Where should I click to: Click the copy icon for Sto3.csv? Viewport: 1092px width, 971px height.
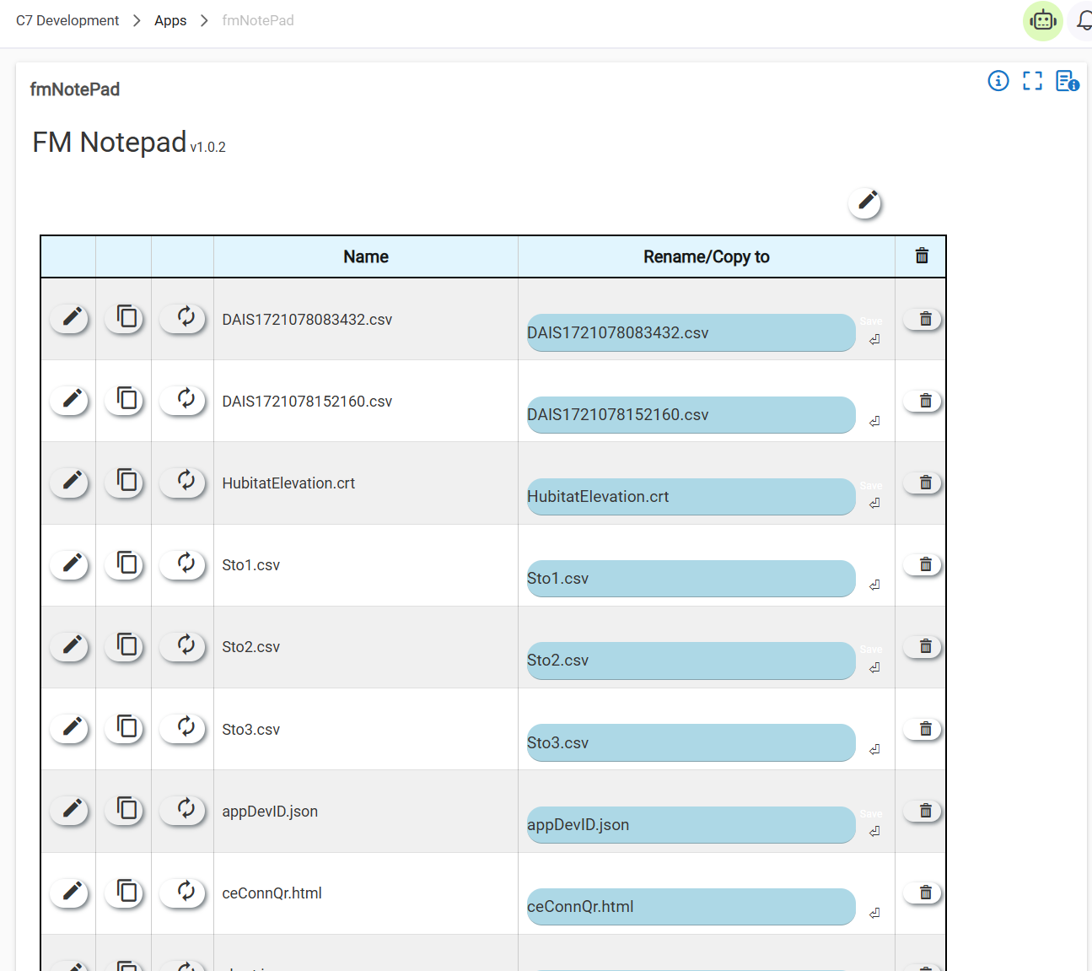(126, 727)
